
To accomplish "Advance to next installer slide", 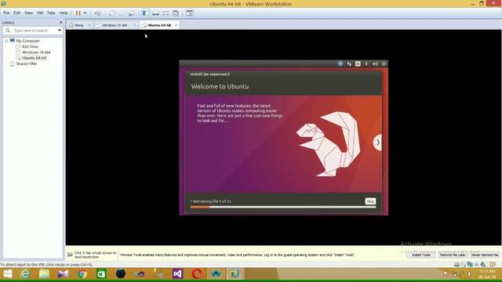I will coord(378,143).
